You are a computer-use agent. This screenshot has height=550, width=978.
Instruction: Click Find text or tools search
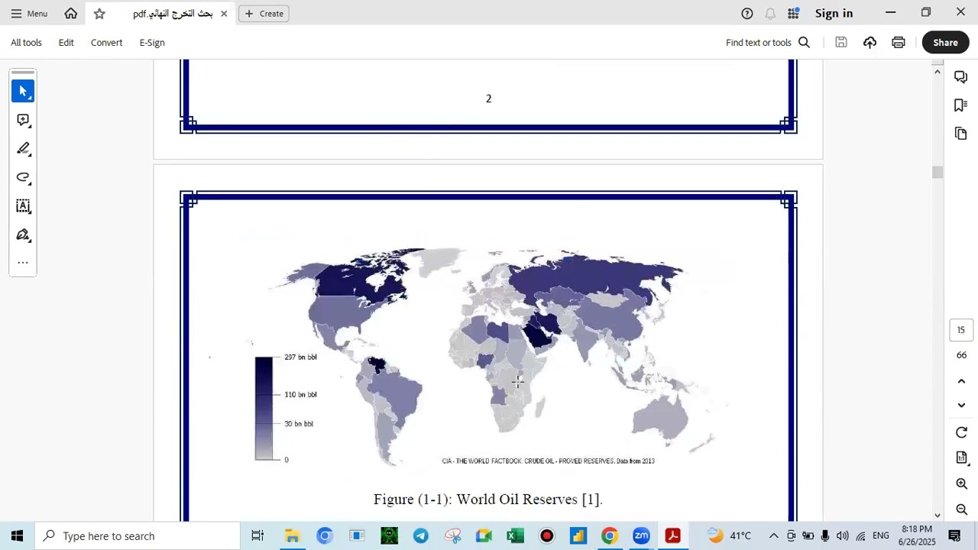pyautogui.click(x=768, y=42)
